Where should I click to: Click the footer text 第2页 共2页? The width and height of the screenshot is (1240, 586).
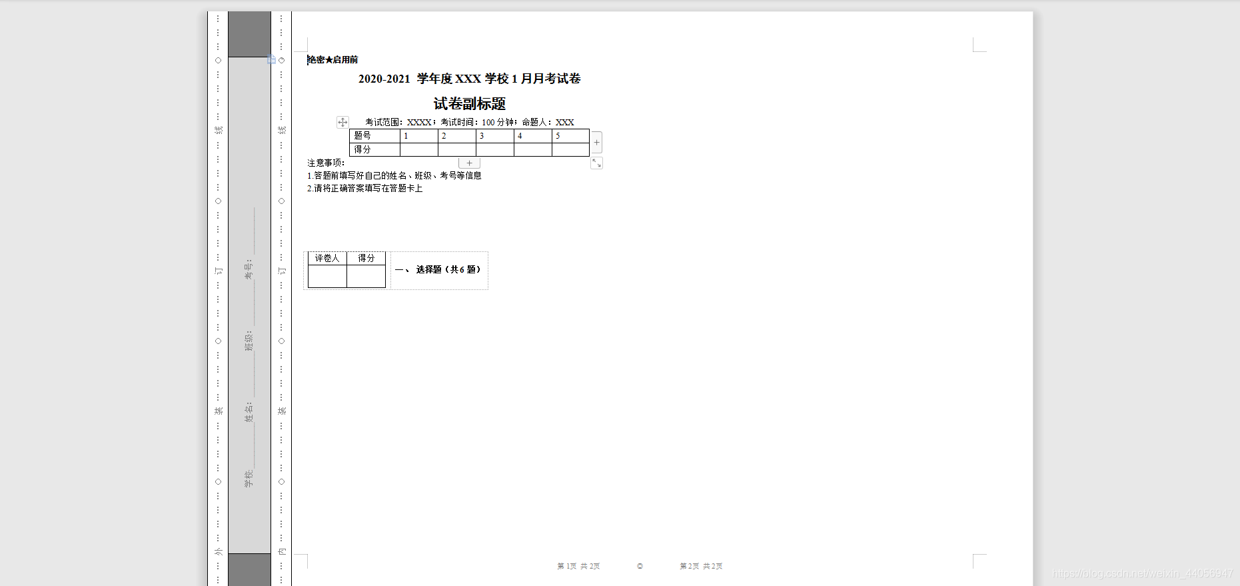click(701, 566)
